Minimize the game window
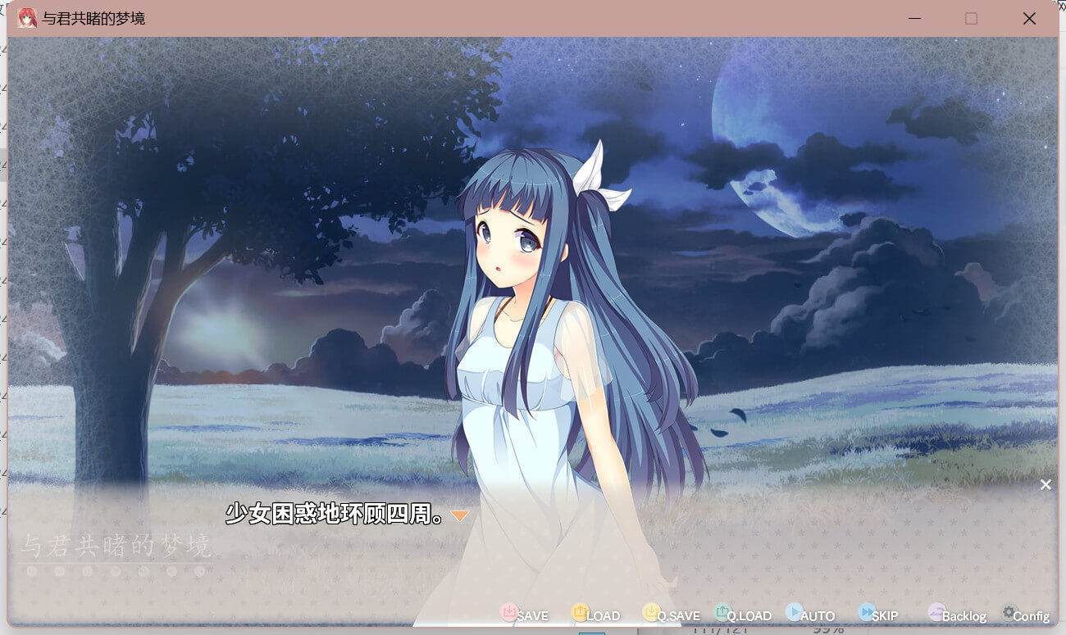 coord(913,18)
